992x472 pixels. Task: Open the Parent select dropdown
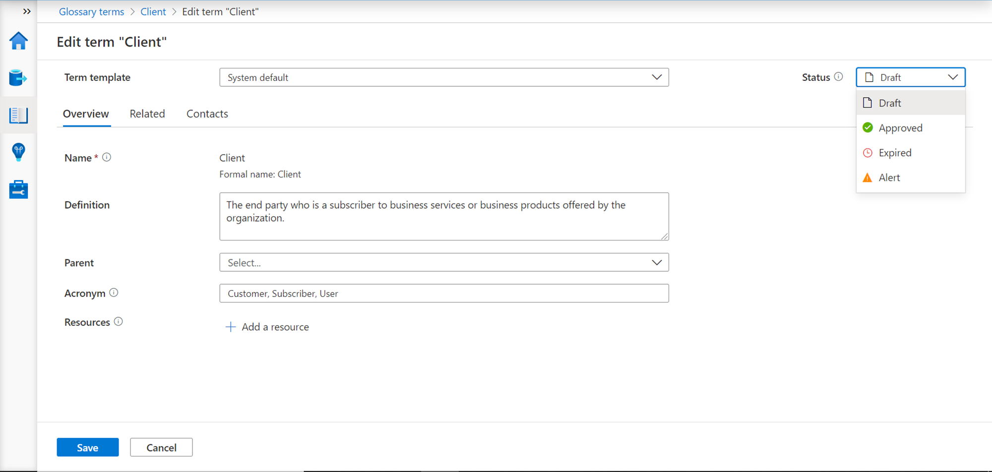coord(444,263)
